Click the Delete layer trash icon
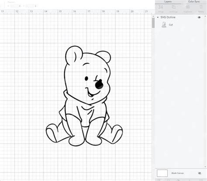The height and width of the screenshot is (181, 207). pos(201,7)
